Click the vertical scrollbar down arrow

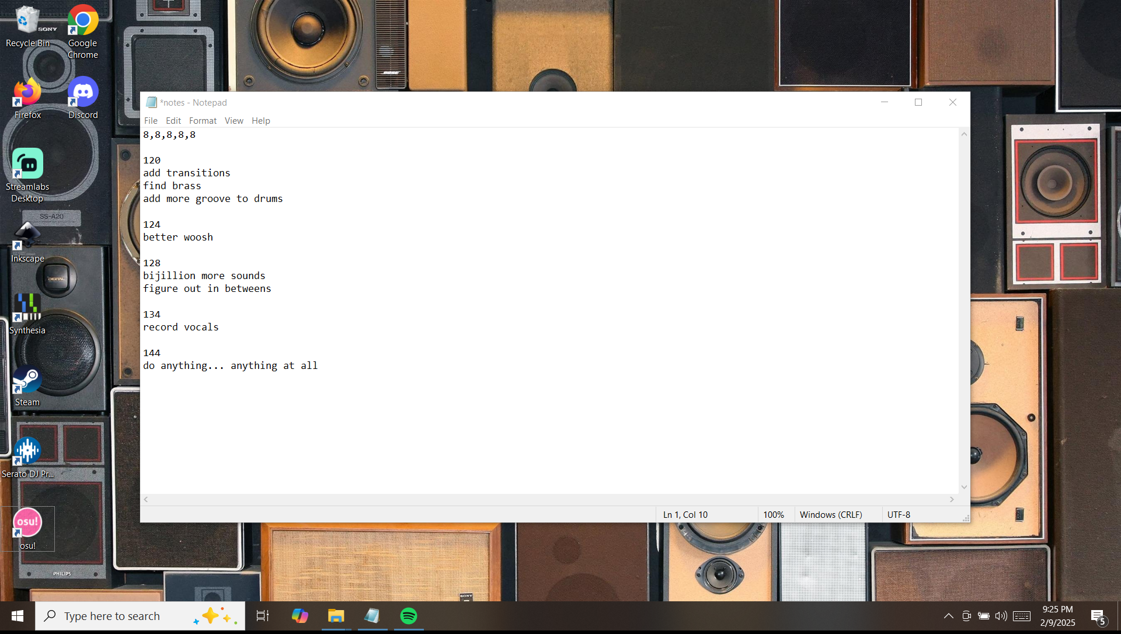pyautogui.click(x=964, y=487)
